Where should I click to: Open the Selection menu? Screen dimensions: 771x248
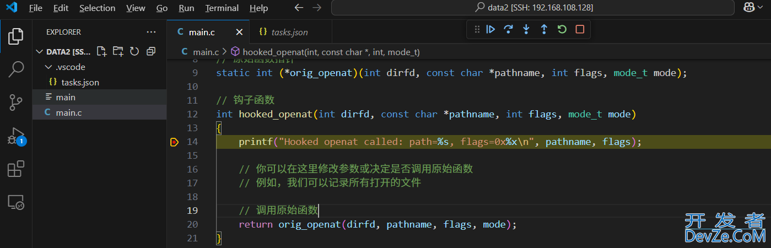(x=98, y=8)
